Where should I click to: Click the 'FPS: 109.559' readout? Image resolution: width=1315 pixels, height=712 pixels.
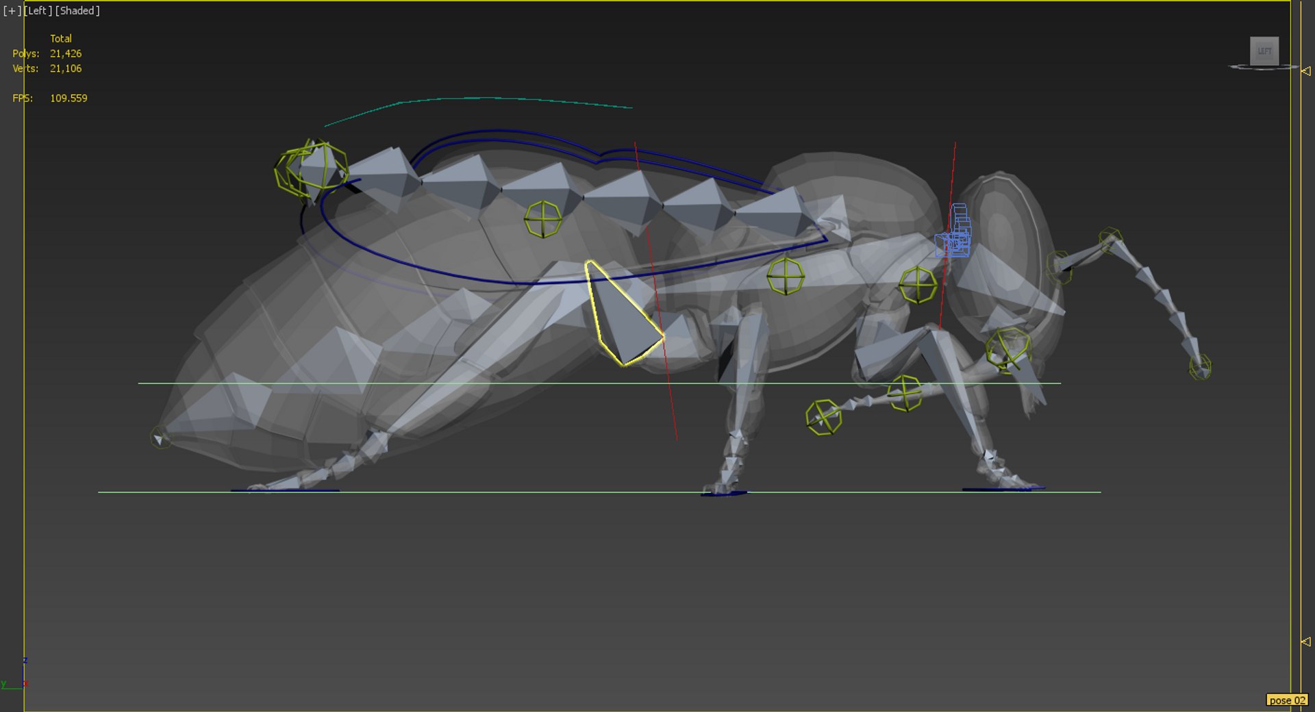coord(49,98)
